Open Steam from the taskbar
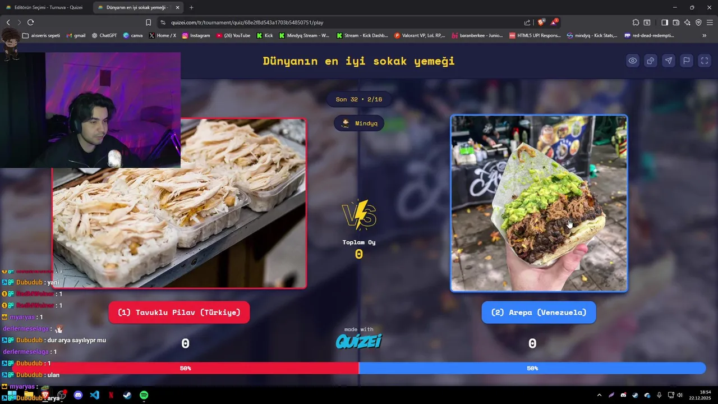 [127, 395]
